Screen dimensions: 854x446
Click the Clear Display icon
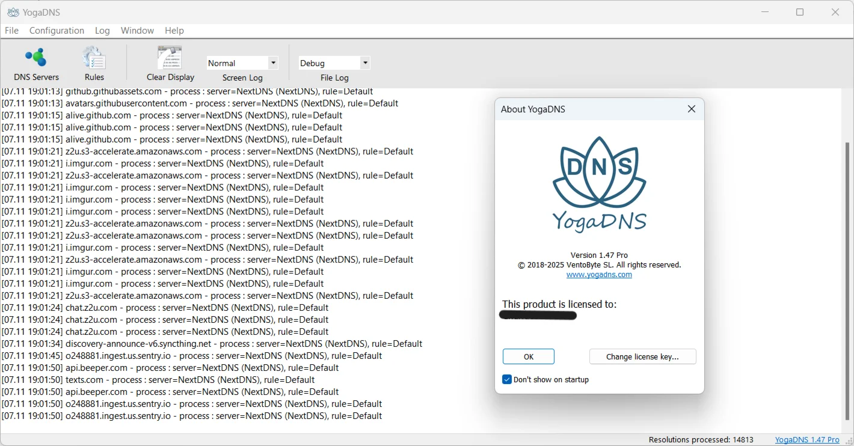(x=170, y=64)
